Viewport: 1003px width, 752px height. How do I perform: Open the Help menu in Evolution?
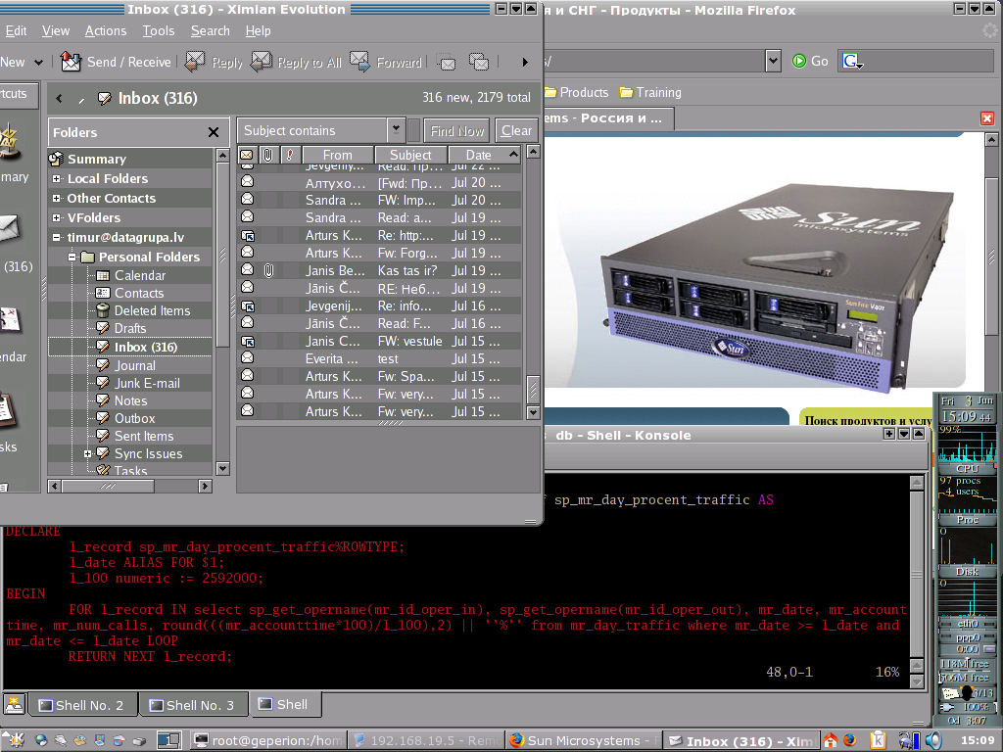click(x=258, y=30)
